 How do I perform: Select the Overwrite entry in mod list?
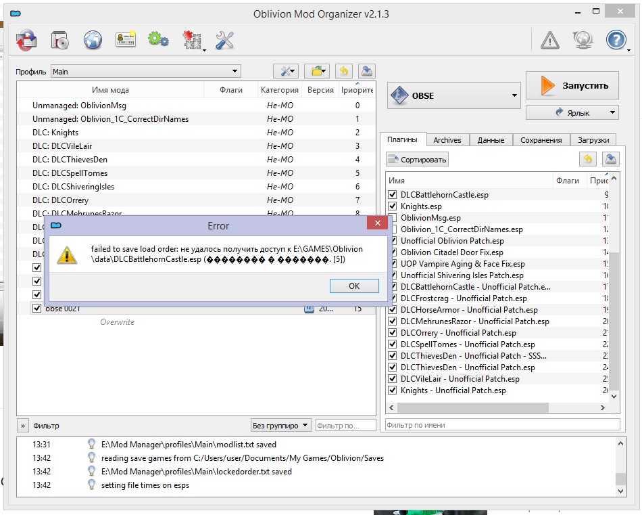117,322
